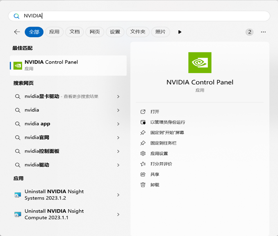Click the NVIDIA search text field

coord(139,16)
